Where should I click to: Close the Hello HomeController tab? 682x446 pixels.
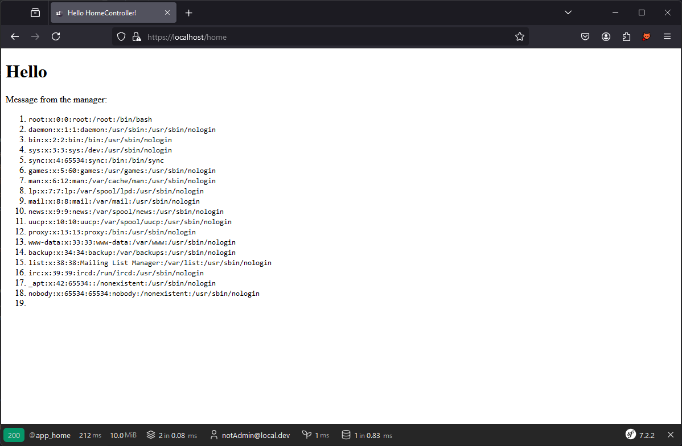click(167, 13)
